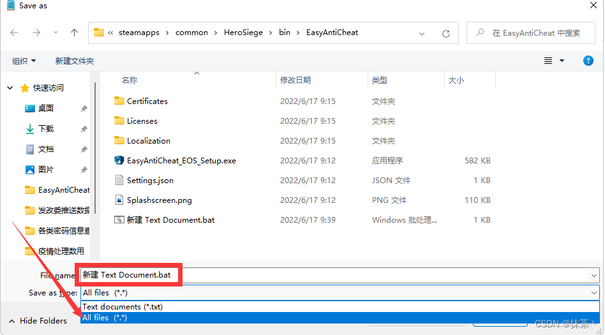Create folder with 新建文件夹 button
The height and width of the screenshot is (335, 605).
tap(75, 61)
